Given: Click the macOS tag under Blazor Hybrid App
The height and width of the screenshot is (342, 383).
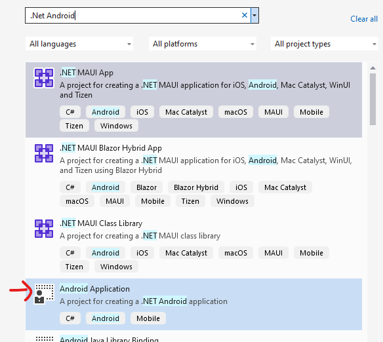Looking at the screenshot, I should tap(77, 201).
